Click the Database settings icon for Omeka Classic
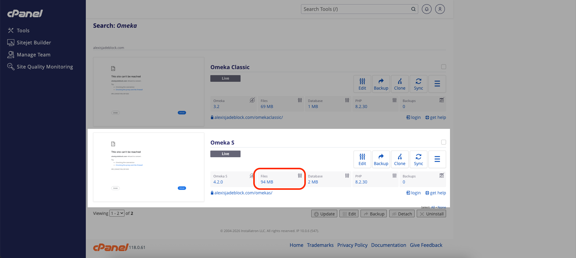The height and width of the screenshot is (258, 576). pyautogui.click(x=347, y=100)
